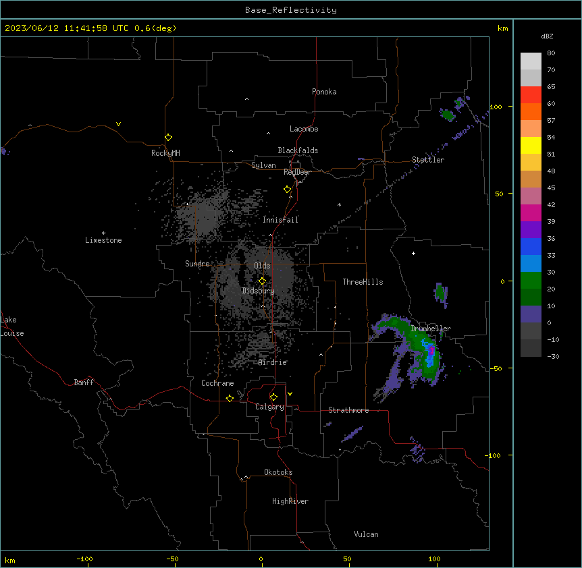
Task: Click the green echo cell northeast of Stettler
Action: click(448, 115)
